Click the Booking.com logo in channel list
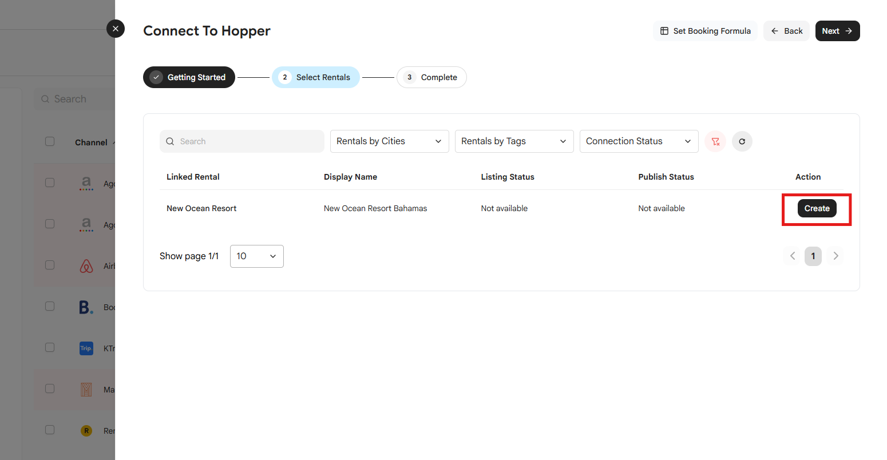 pyautogui.click(x=86, y=307)
